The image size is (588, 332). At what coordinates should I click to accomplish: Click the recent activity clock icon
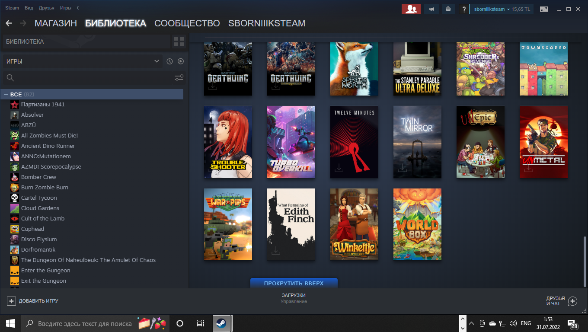169,61
